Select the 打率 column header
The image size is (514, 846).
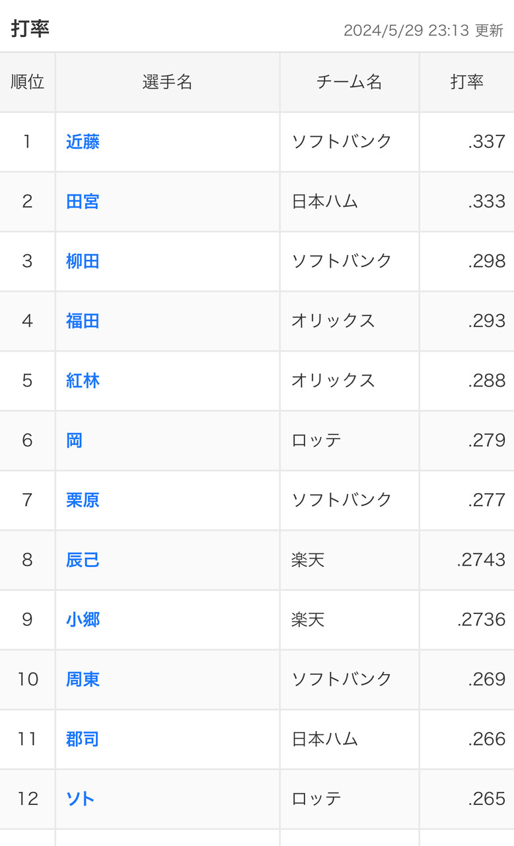(467, 82)
